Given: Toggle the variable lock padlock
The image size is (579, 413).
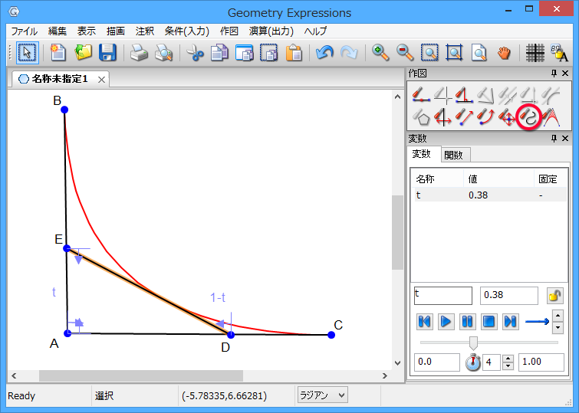Looking at the screenshot, I should pos(554,296).
